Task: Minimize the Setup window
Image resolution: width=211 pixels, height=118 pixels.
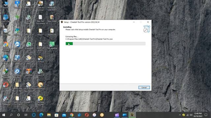Action: pyautogui.click(x=134, y=22)
